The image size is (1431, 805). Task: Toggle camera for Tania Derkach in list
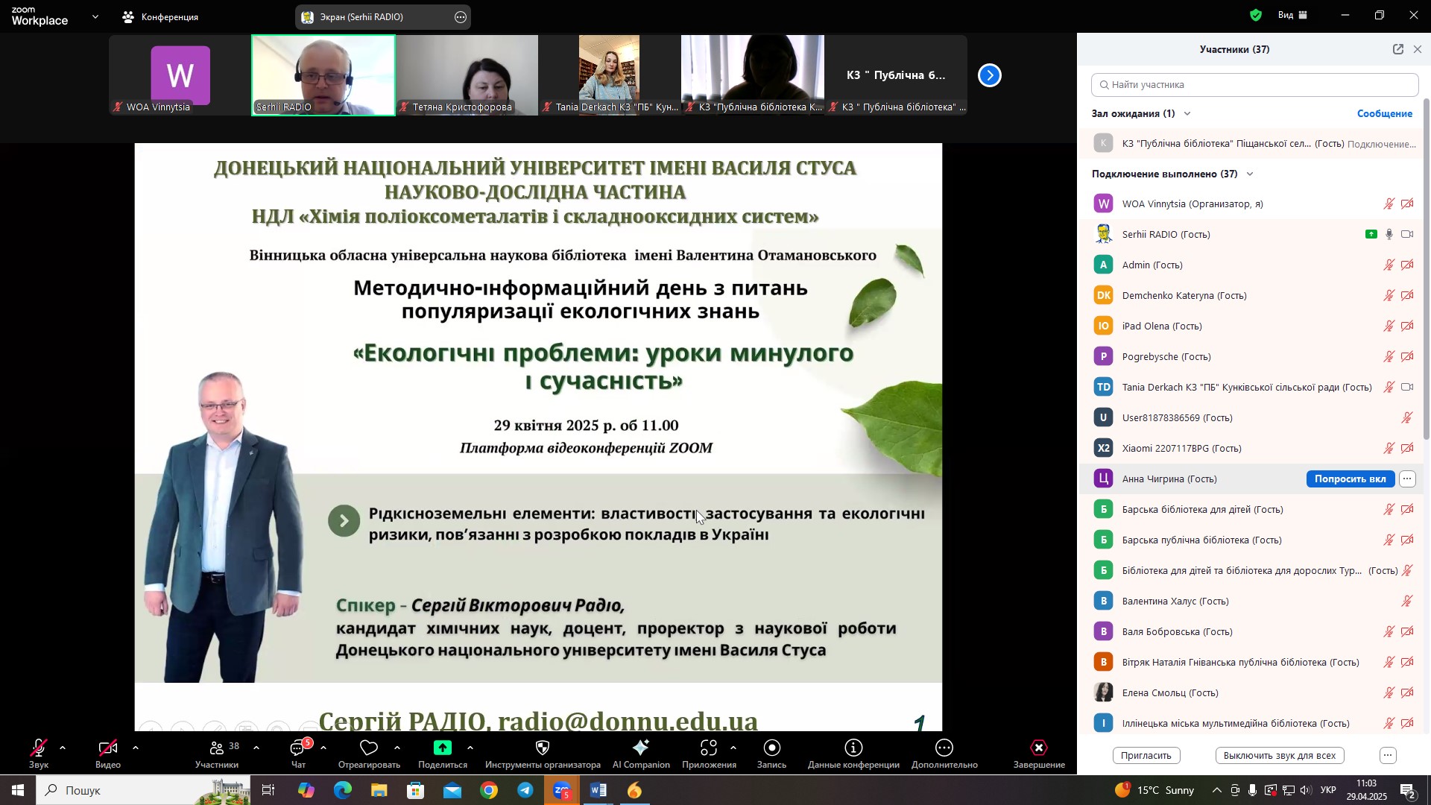click(1407, 388)
